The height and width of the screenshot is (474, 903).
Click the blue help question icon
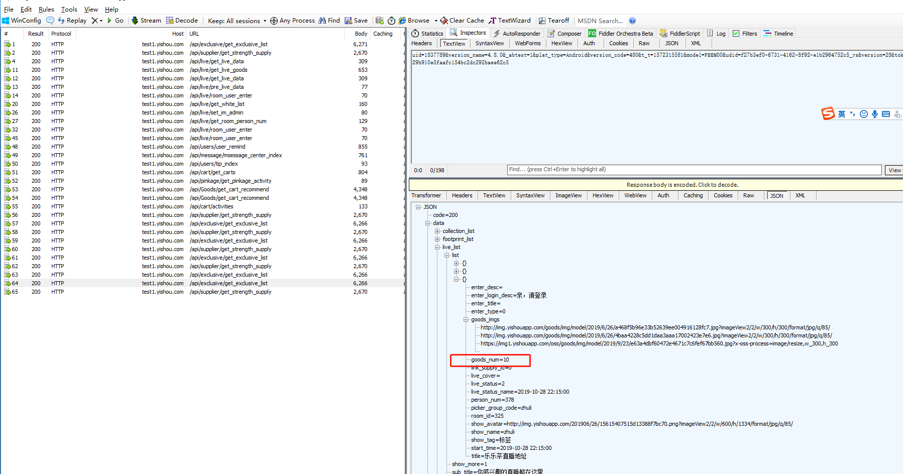tap(632, 21)
